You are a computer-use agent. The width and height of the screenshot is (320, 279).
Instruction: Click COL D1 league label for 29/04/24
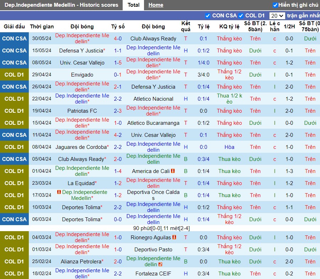pos(14,75)
